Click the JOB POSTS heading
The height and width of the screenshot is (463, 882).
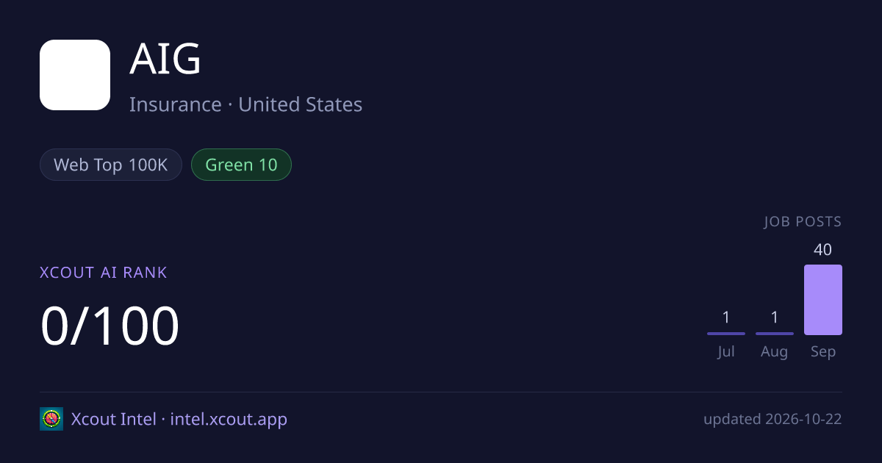click(803, 222)
